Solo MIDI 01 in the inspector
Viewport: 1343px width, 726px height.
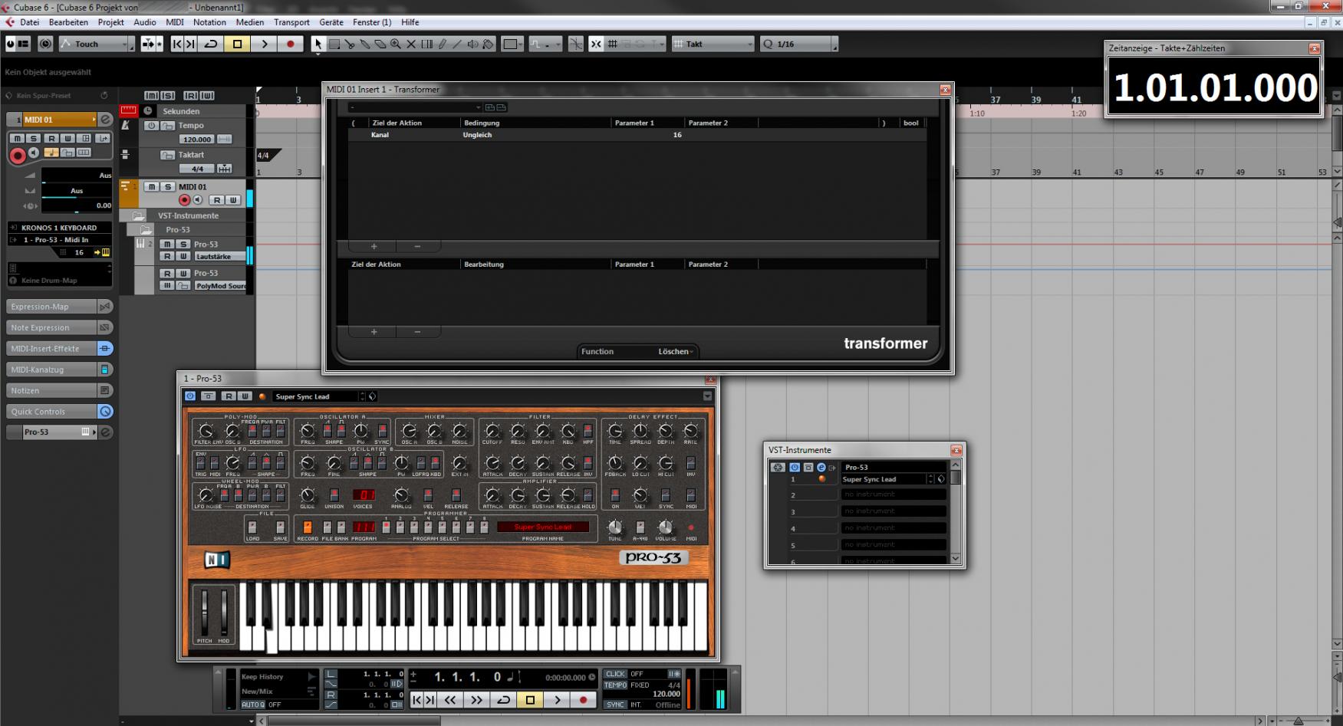[x=32, y=139]
